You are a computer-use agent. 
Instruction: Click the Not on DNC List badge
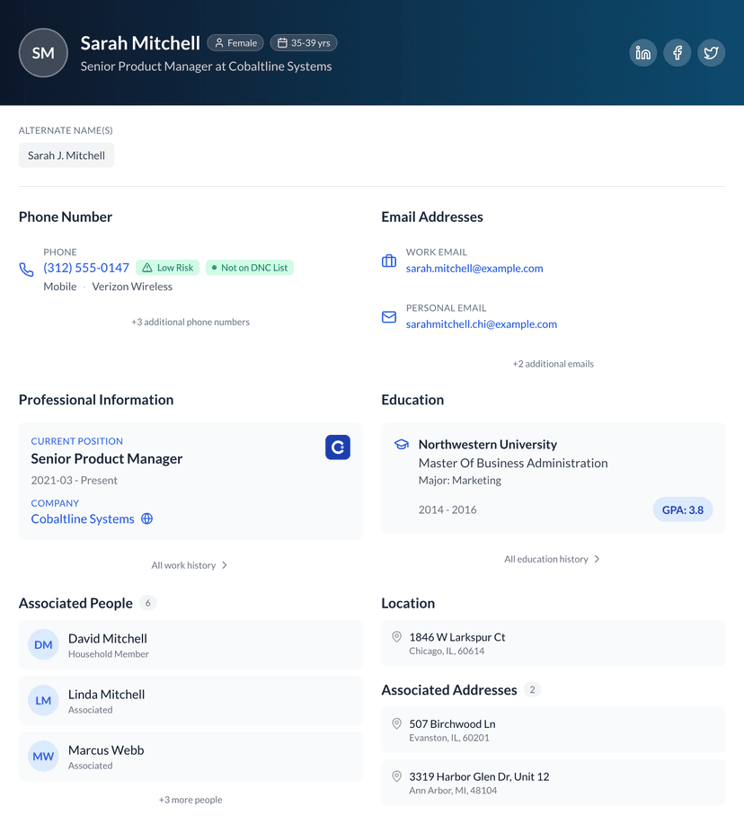click(x=250, y=268)
